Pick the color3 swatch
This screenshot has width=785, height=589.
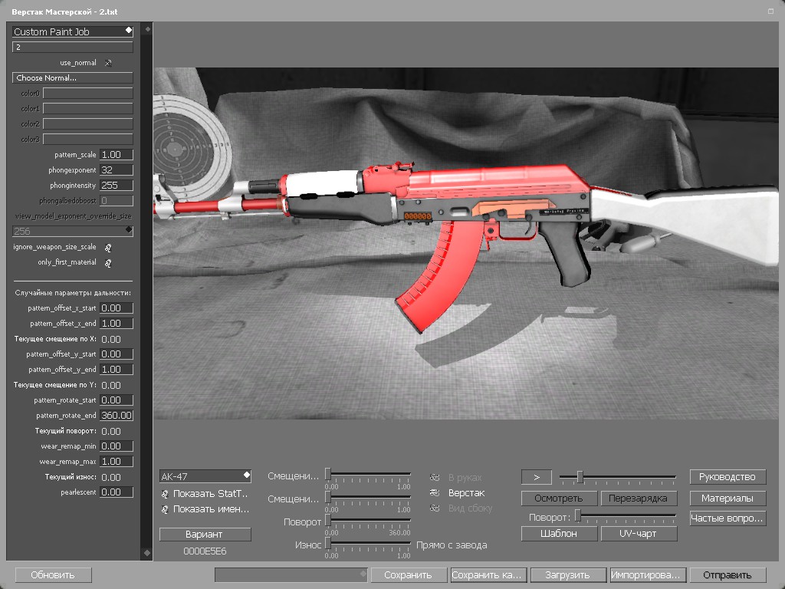pos(88,140)
